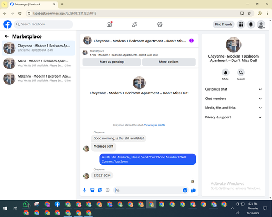Choose a GIF icon in composer
272x217 pixels.
click(x=108, y=190)
